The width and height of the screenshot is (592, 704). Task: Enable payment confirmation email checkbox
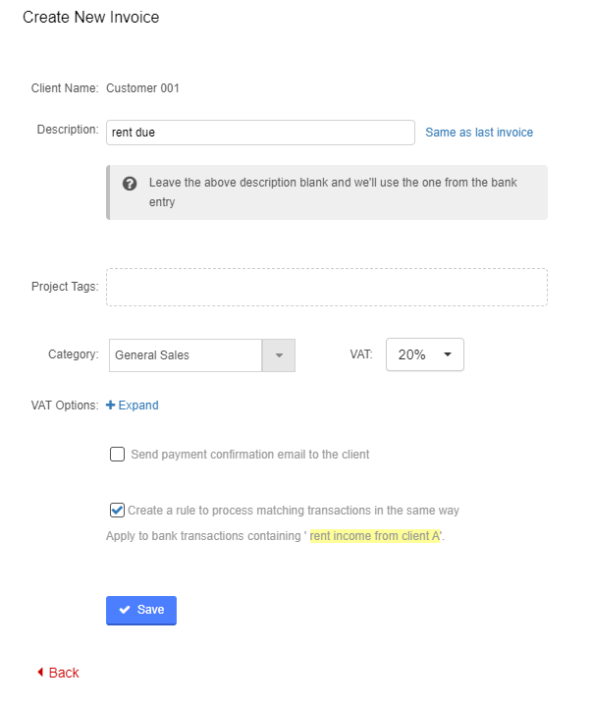tap(117, 454)
